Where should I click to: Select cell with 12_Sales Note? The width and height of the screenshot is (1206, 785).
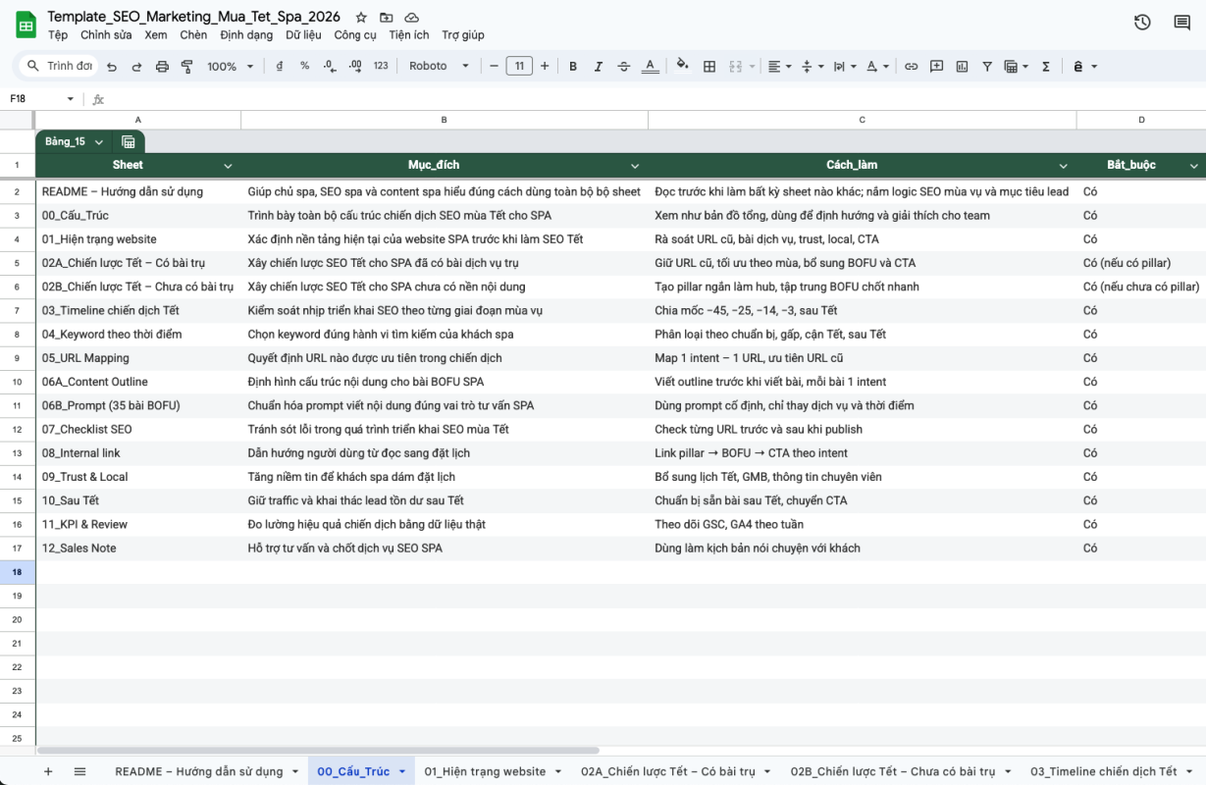pos(138,549)
